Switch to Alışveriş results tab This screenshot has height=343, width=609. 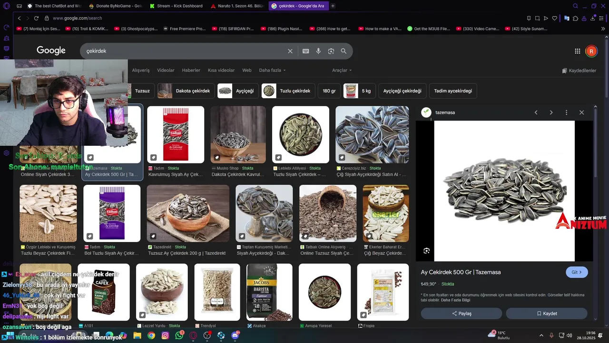tap(141, 71)
